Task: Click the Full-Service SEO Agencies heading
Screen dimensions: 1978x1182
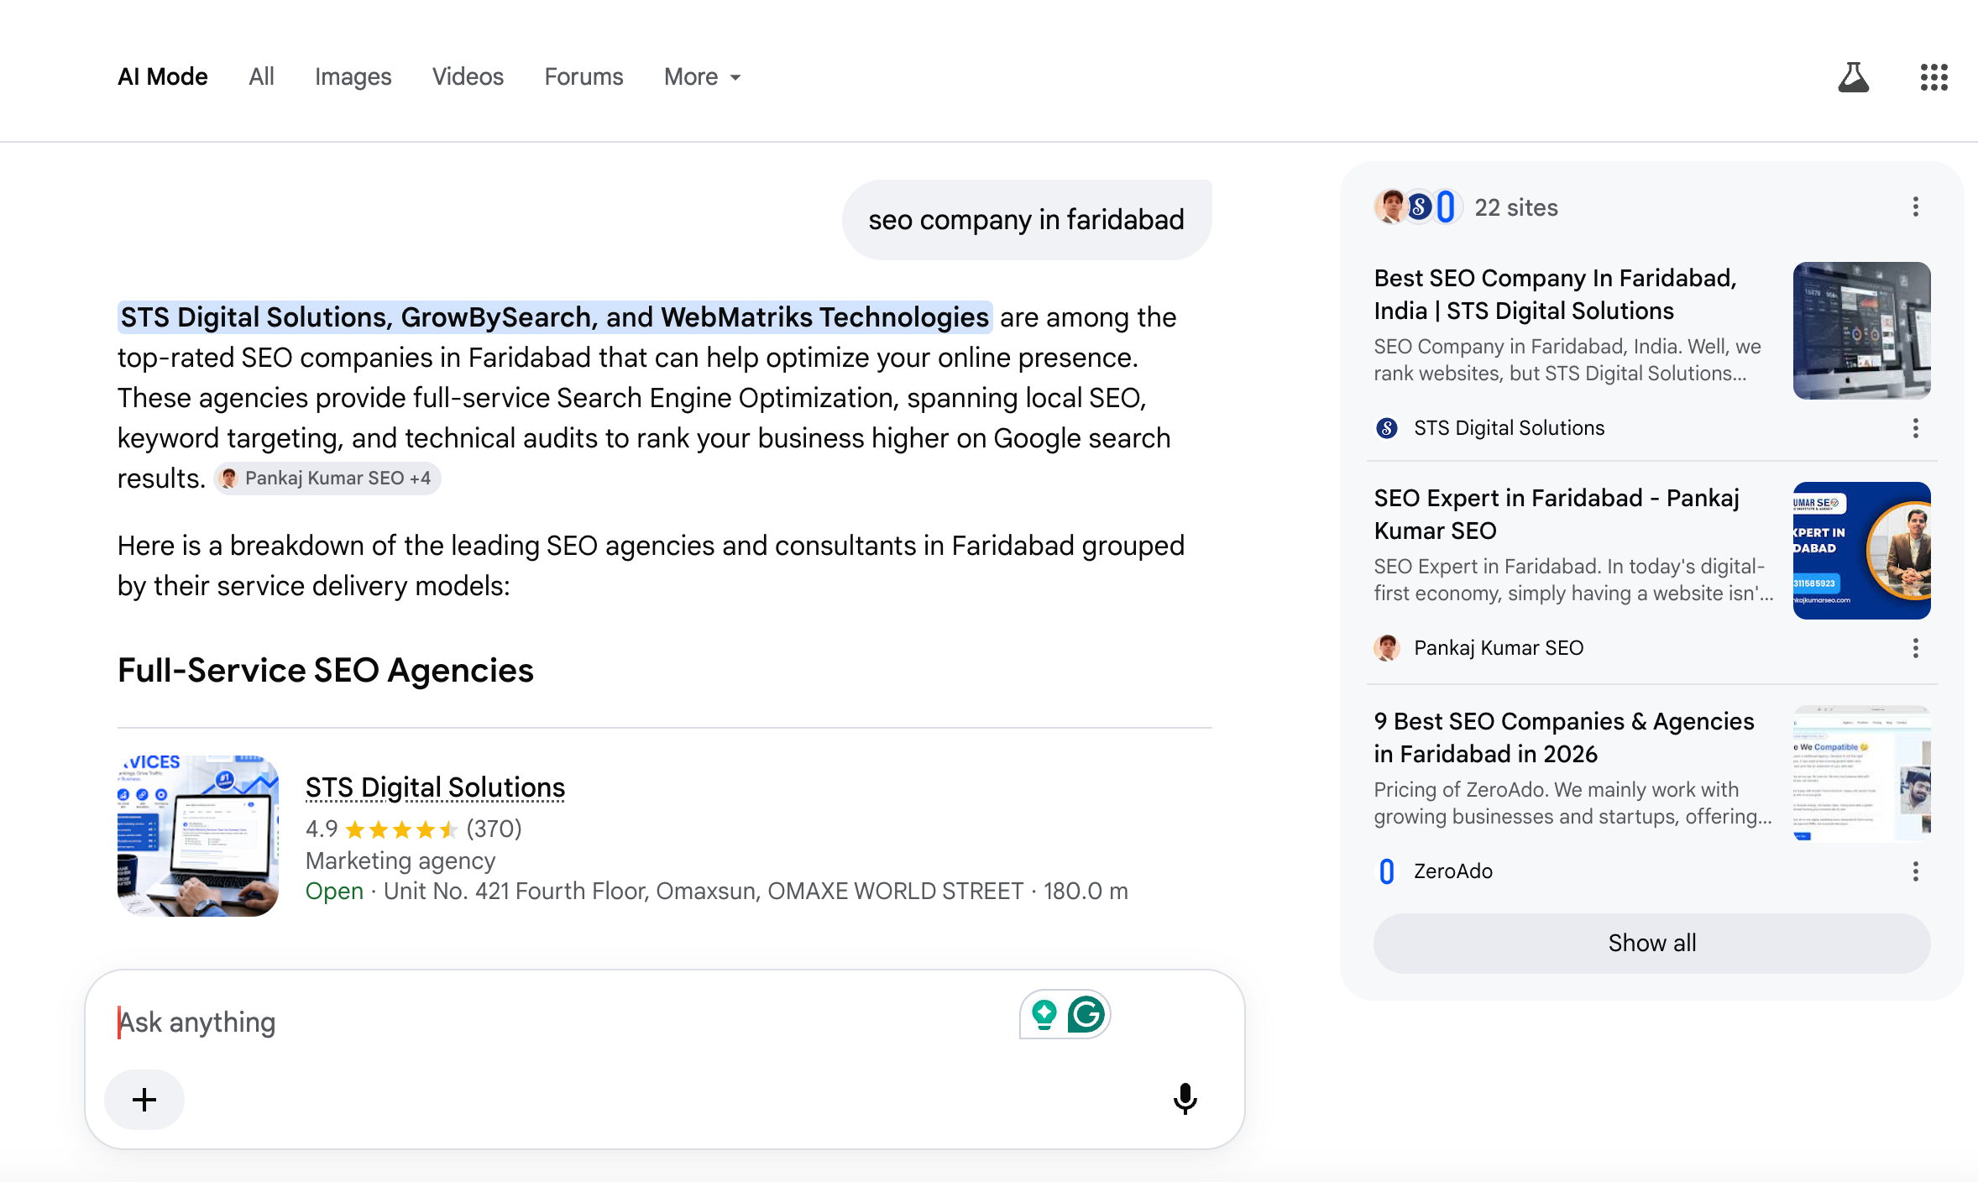Action: tap(326, 670)
